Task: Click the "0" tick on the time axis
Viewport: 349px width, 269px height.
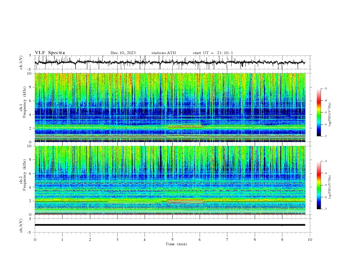Action: [35, 240]
